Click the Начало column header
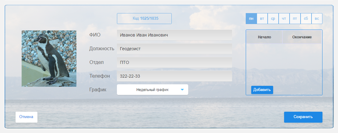 pos(264,37)
